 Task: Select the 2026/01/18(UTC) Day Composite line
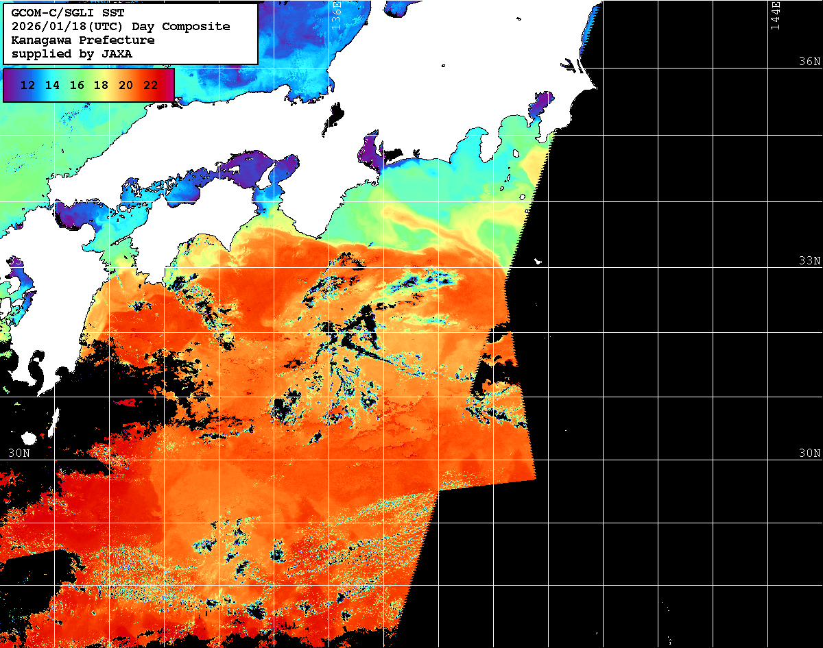point(120,26)
